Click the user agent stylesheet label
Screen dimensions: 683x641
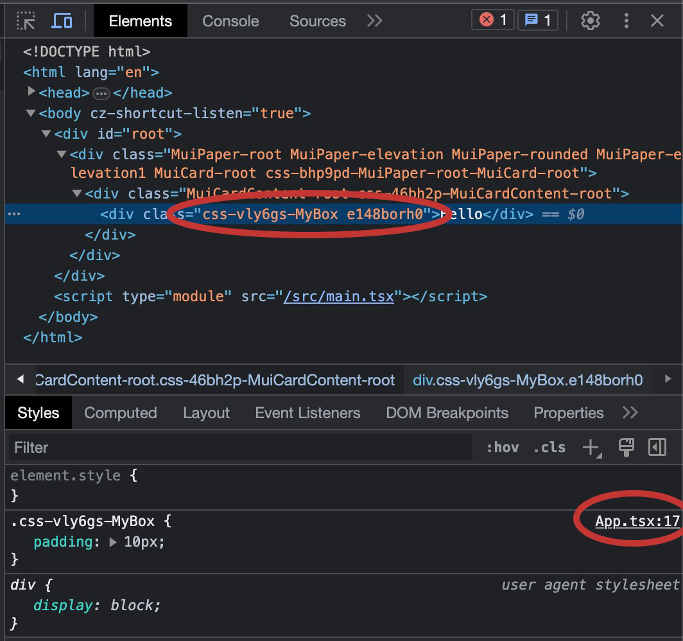[590, 584]
